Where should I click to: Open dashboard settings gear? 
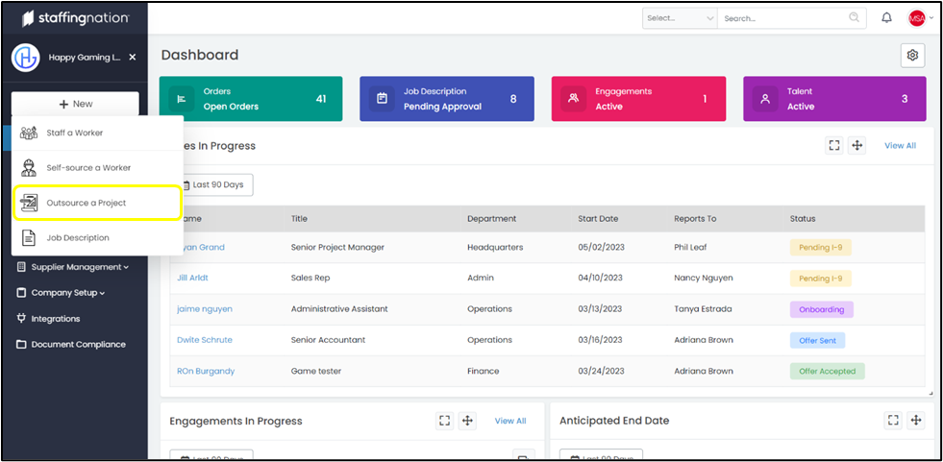pyautogui.click(x=912, y=56)
